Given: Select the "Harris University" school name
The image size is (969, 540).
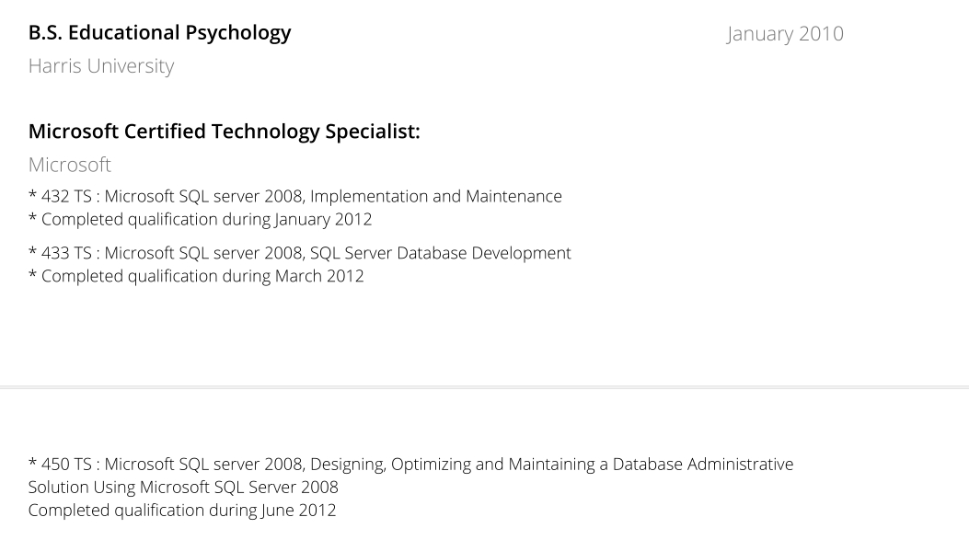Looking at the screenshot, I should click(x=100, y=66).
